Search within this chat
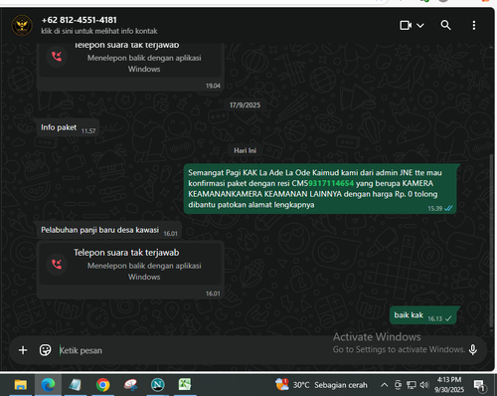The width and height of the screenshot is (497, 396). 445,25
